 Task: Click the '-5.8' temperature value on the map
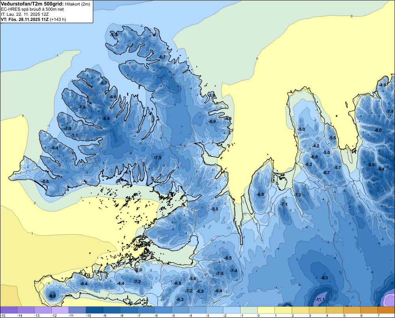[192, 278]
